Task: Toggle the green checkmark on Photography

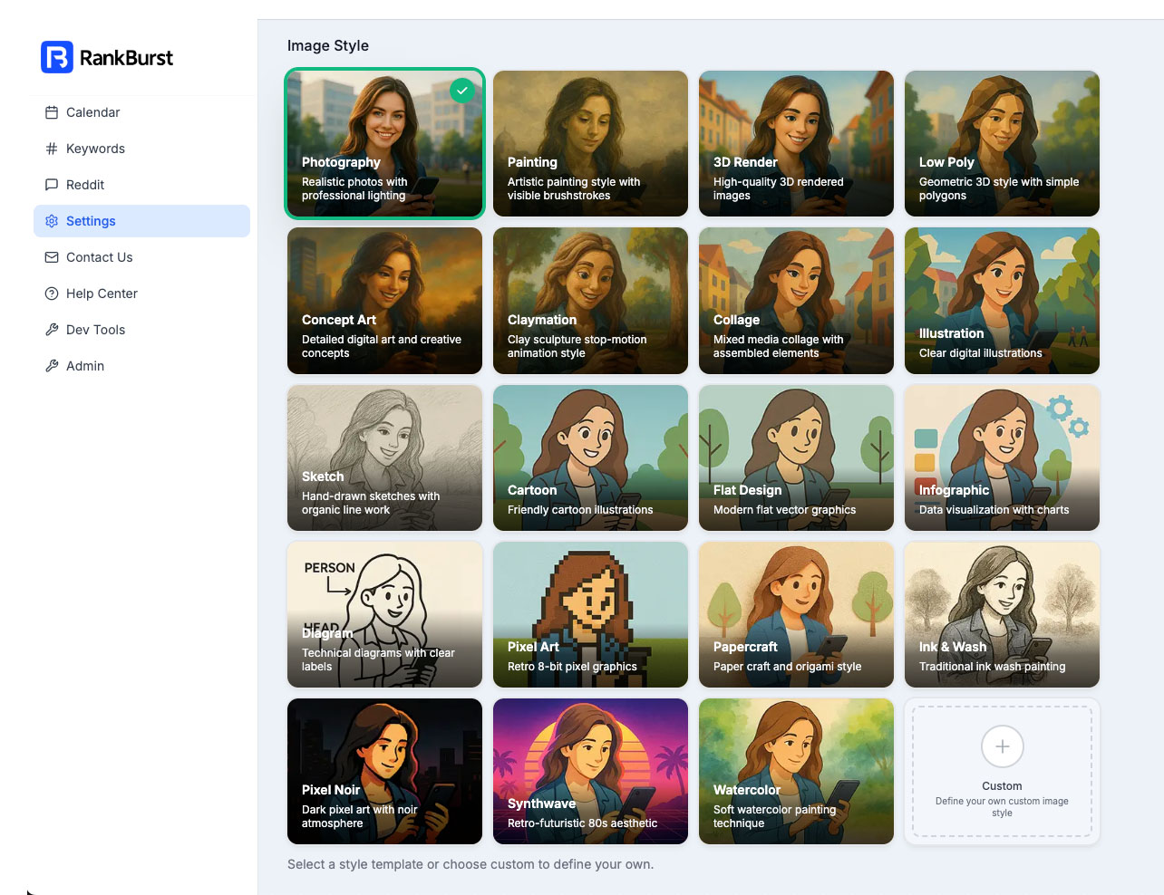Action: [462, 91]
